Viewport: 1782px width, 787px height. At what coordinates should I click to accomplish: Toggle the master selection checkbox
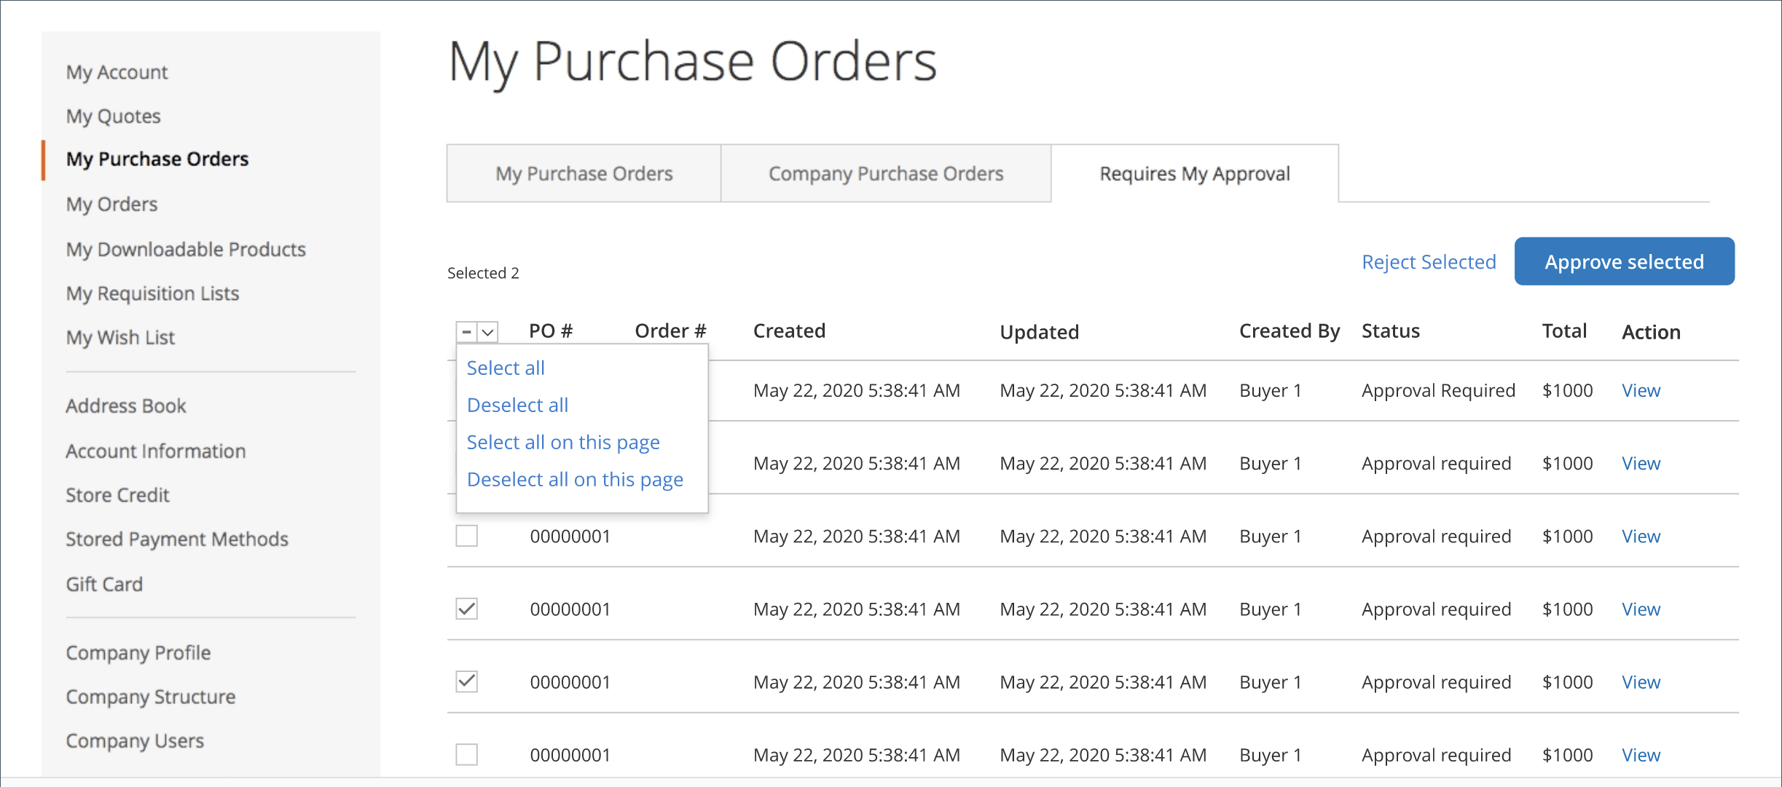click(467, 332)
